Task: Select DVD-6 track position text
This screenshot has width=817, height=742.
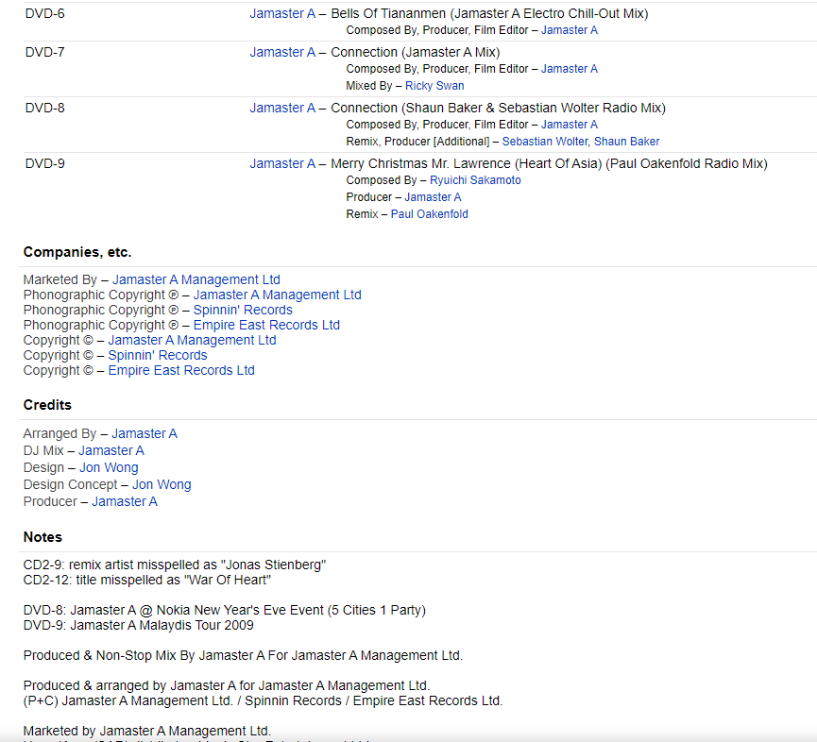Action: click(44, 13)
